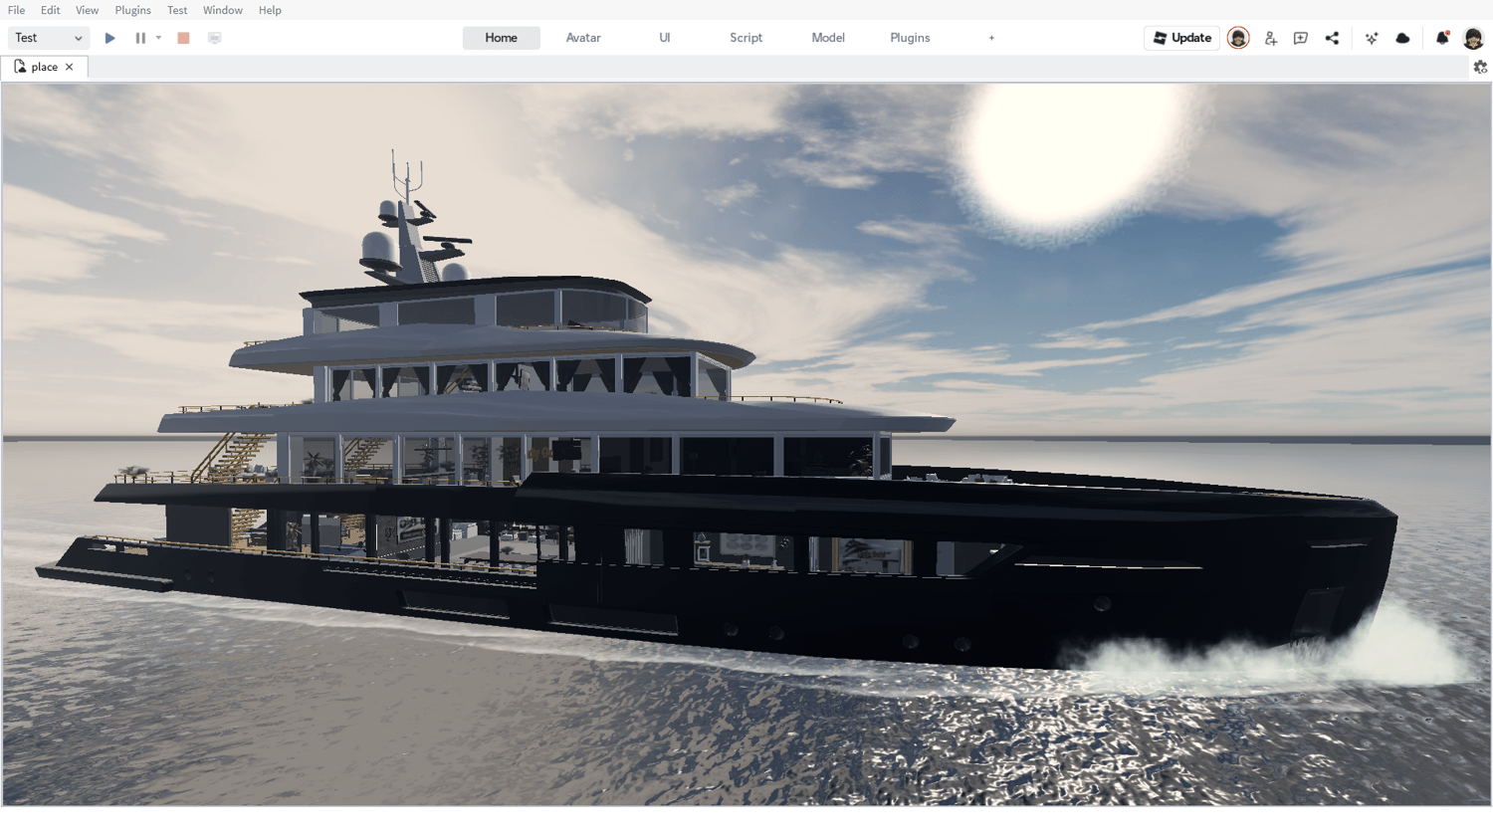Open viewport settings gear icon
Viewport: 1493px width, 839px height.
coord(1480,67)
